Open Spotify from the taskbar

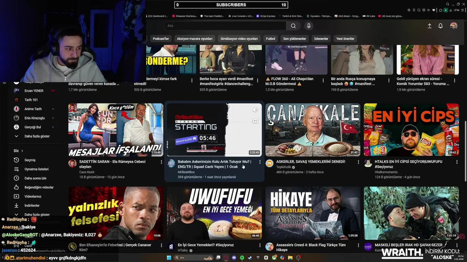click(242, 258)
